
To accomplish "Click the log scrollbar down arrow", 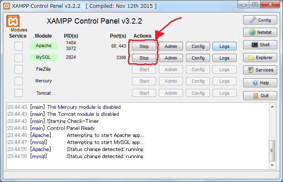I will point(272,165).
